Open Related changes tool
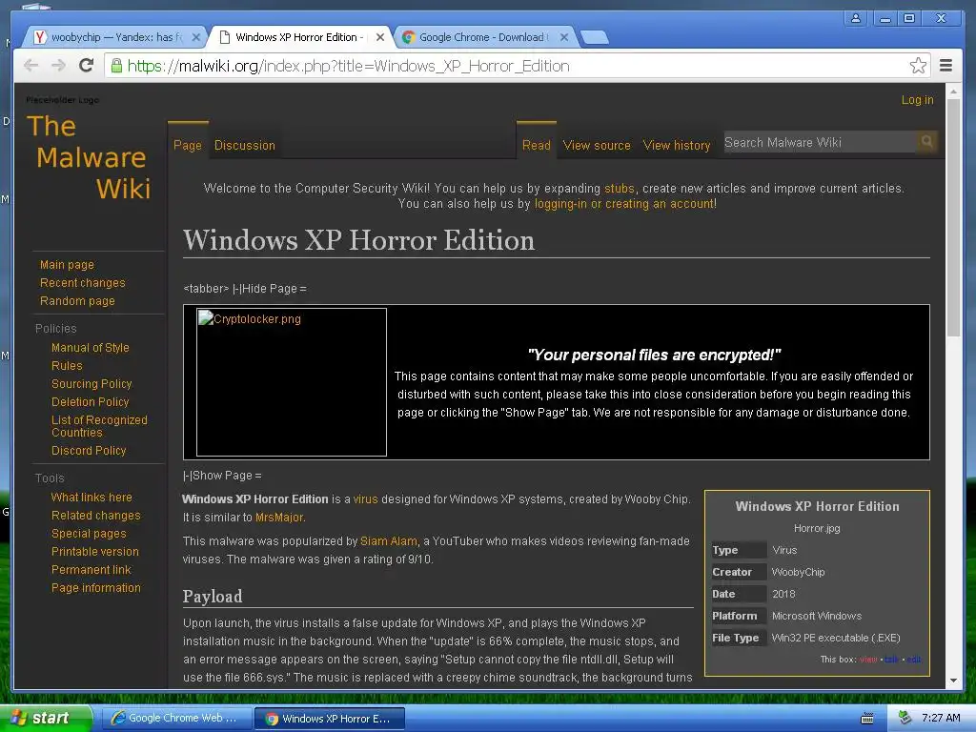The width and height of the screenshot is (976, 732). point(96,515)
